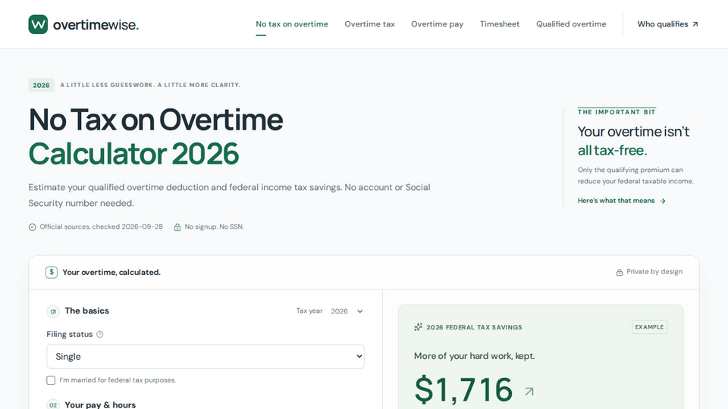Click the overtimewise W logo icon

[38, 24]
